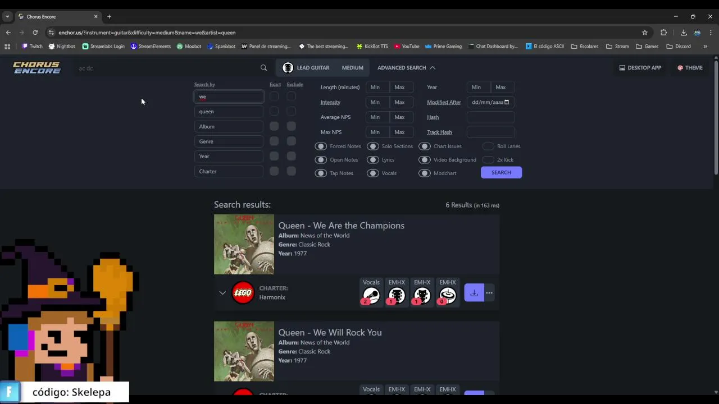Click the search magnifier icon
The height and width of the screenshot is (404, 719).
263,68
